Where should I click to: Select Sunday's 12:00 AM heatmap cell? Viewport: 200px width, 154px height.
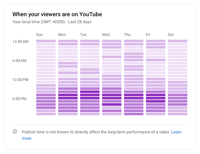(x=46, y=41)
